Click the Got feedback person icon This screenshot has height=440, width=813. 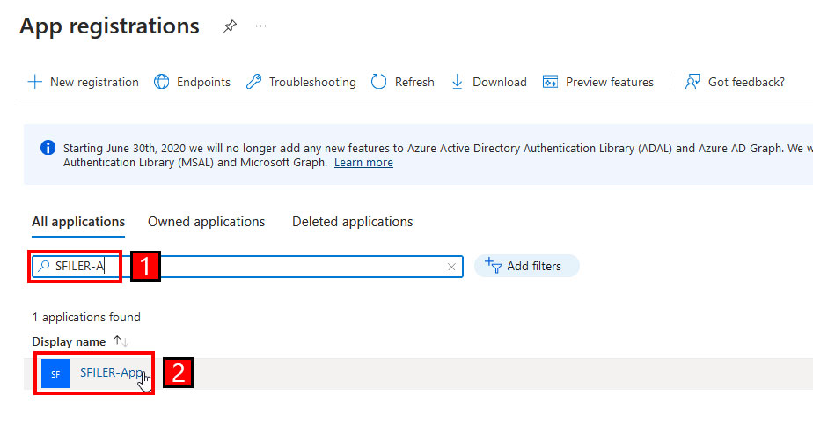point(692,82)
